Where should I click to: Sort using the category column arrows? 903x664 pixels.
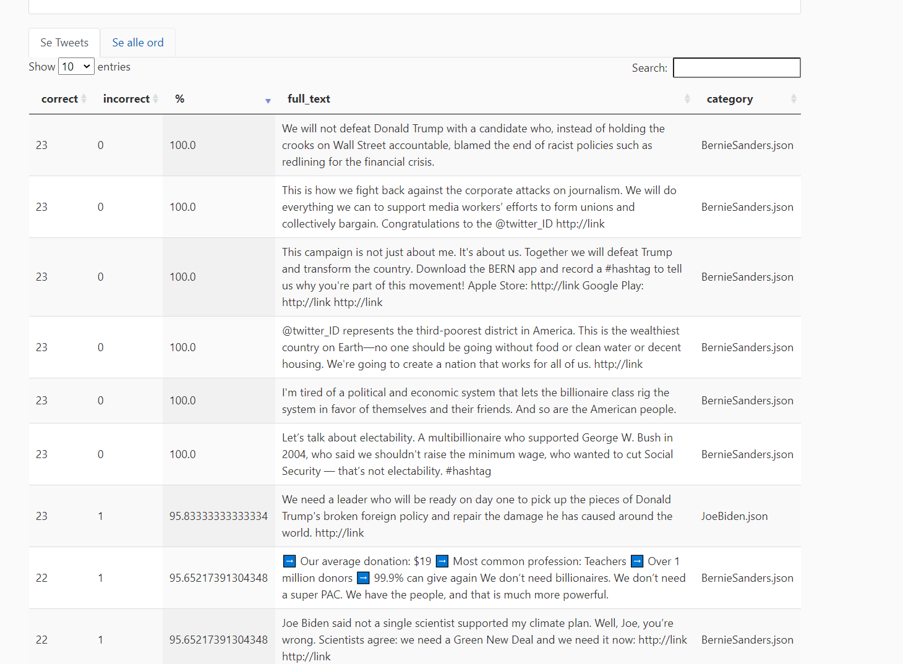794,99
